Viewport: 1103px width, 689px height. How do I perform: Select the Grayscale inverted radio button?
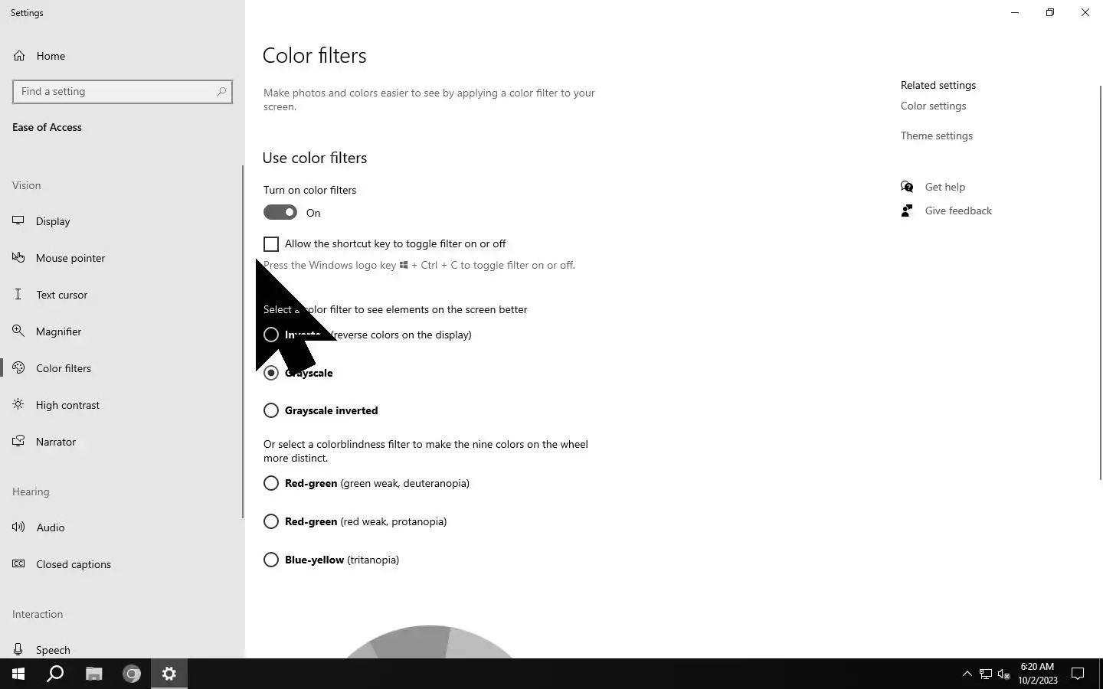271,410
